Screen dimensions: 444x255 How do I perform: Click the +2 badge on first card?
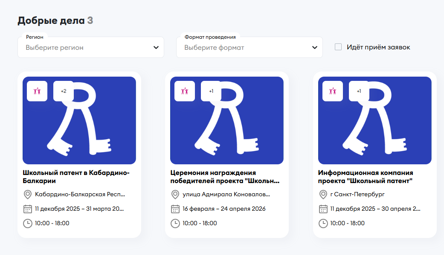(64, 91)
